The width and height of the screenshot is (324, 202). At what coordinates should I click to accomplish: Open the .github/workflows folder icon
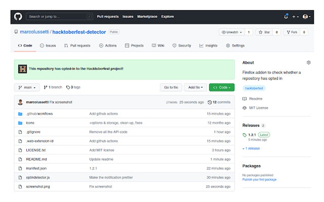[20, 114]
